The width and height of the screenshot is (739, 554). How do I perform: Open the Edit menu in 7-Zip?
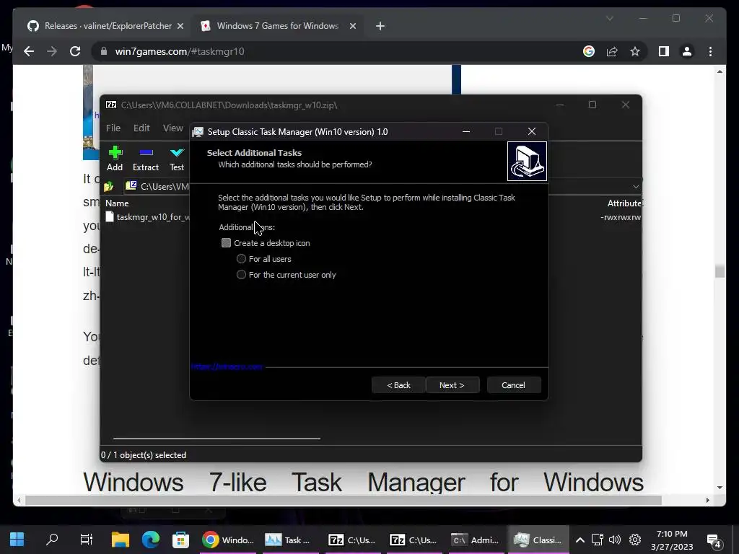pyautogui.click(x=141, y=128)
